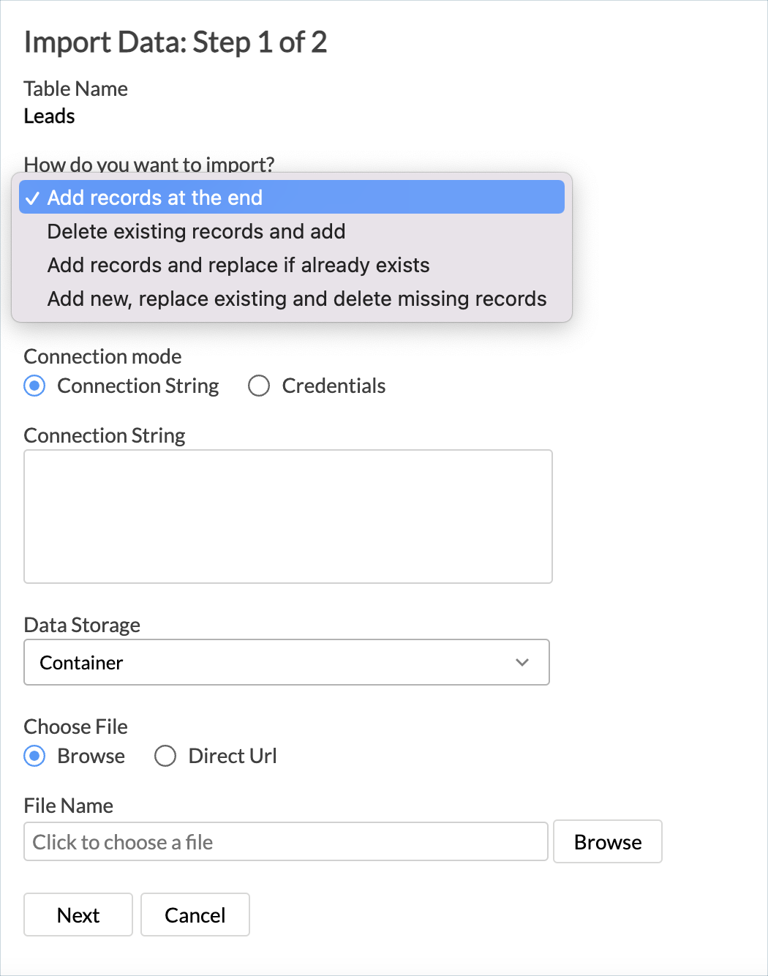The height and width of the screenshot is (976, 768).
Task: Select "Delete existing records and add" option
Action: click(x=196, y=231)
